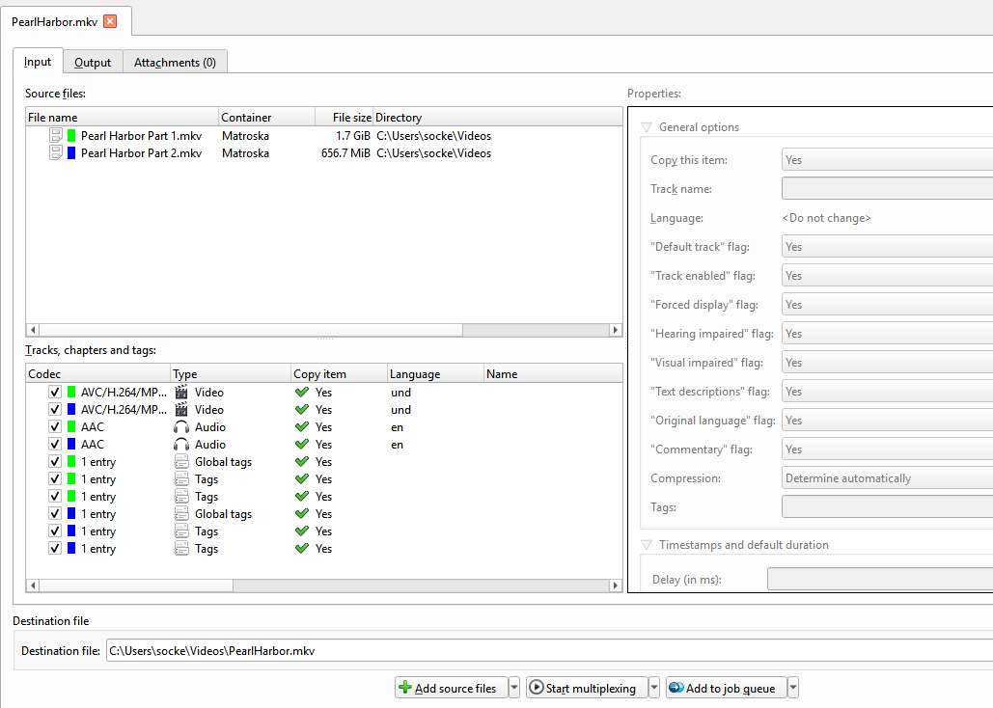This screenshot has width=993, height=708.
Task: Click the video clapperboard icon in the first track row
Action: 181,393
